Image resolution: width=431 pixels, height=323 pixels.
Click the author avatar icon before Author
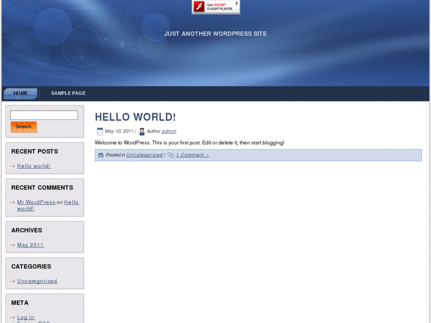pyautogui.click(x=142, y=132)
